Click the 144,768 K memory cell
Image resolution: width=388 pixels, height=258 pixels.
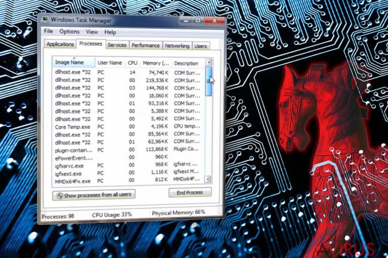tap(157, 88)
